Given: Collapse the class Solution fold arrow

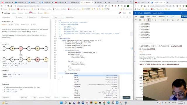Looking at the screenshot, I should coord(56,38).
